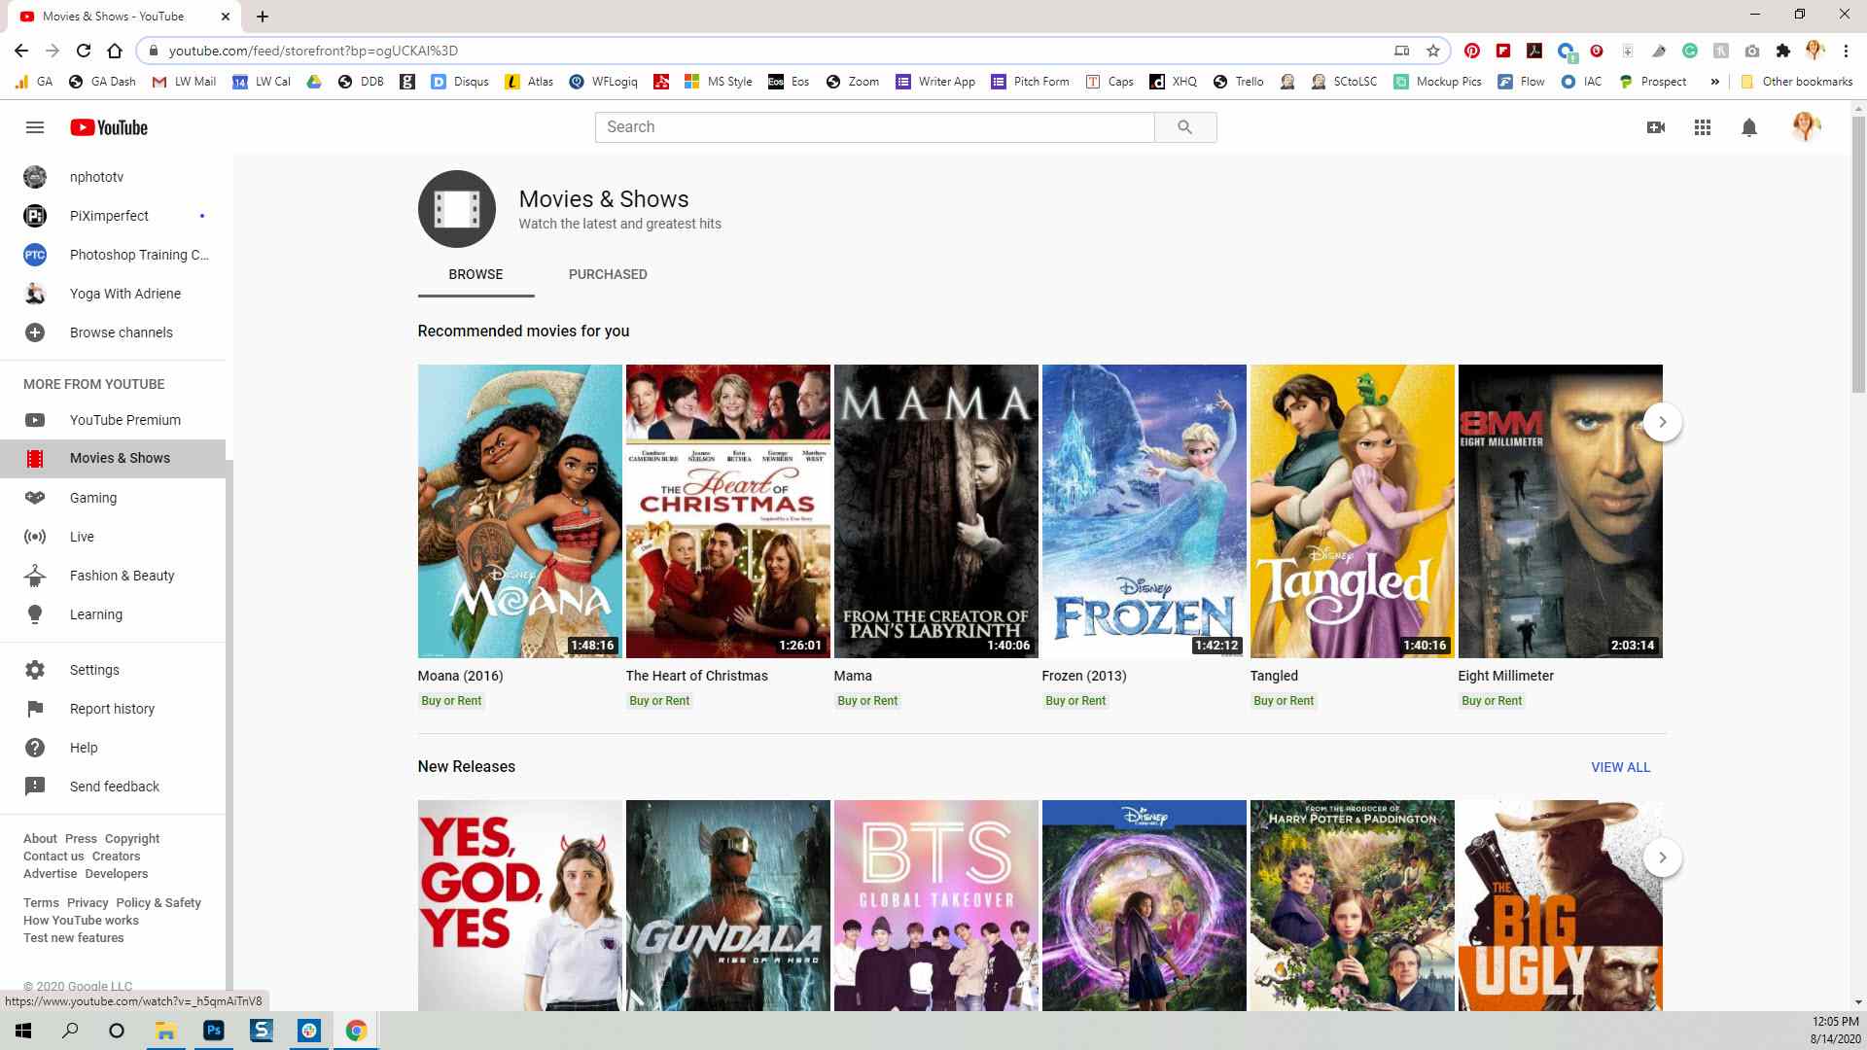Click the search magnifier button
The height and width of the screenshot is (1050, 1867).
pyautogui.click(x=1184, y=127)
